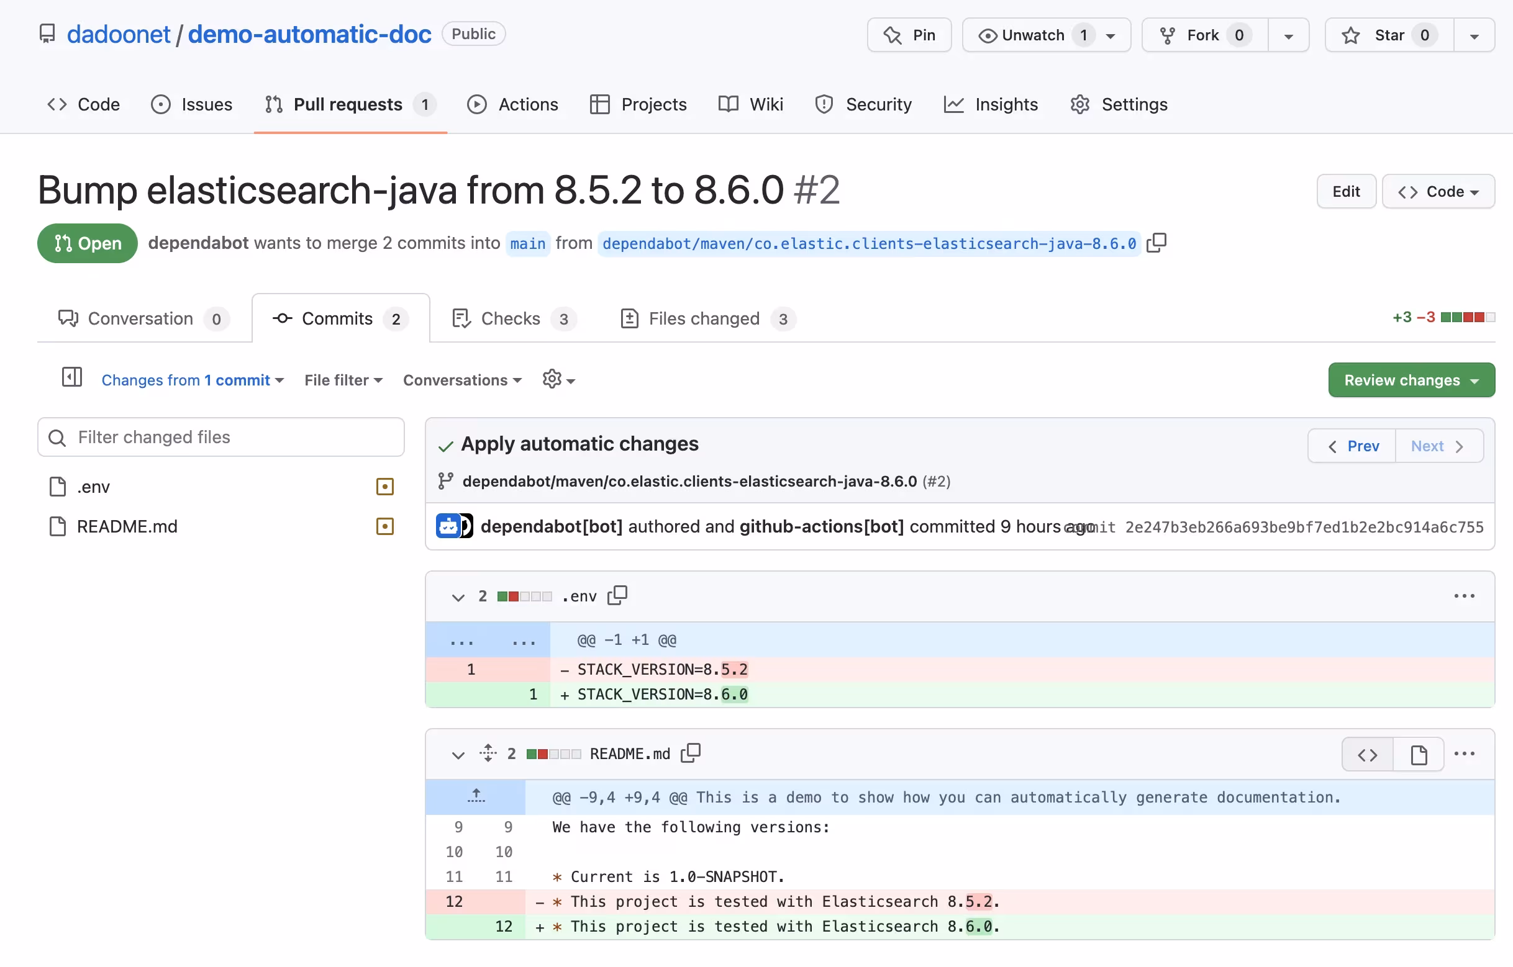The height and width of the screenshot is (967, 1513).
Task: Click the Edit button
Action: (x=1346, y=191)
